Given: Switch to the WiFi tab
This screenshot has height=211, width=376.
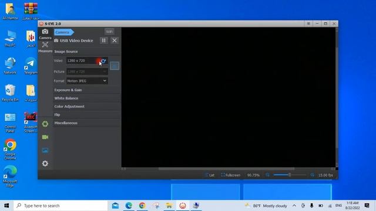Looking at the screenshot, I should point(109,32).
